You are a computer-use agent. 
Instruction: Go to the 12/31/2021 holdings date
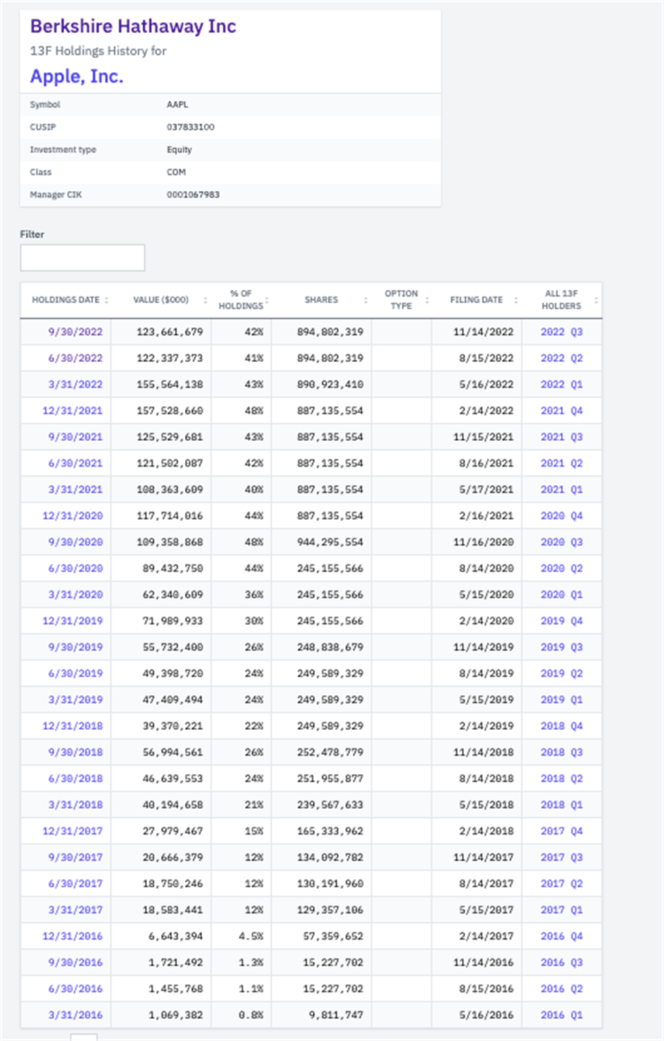pyautogui.click(x=72, y=411)
